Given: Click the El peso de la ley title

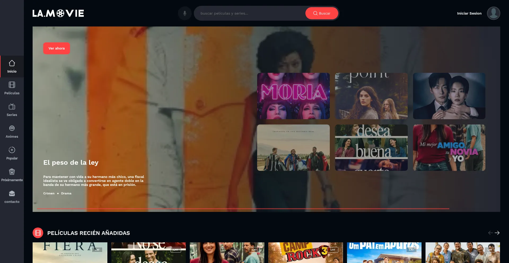Looking at the screenshot, I should pos(71,162).
